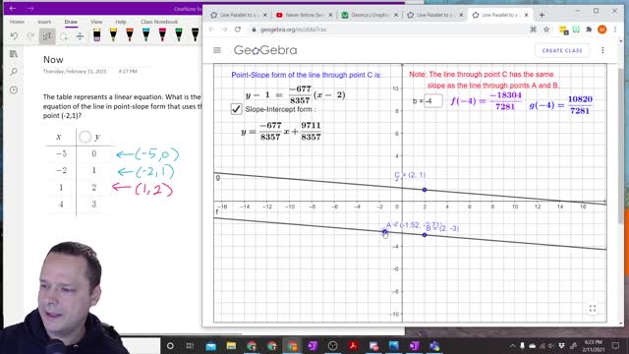Open recent notes clock icon in OneNote
Viewport: 629px width, 354px height.
(x=14, y=89)
